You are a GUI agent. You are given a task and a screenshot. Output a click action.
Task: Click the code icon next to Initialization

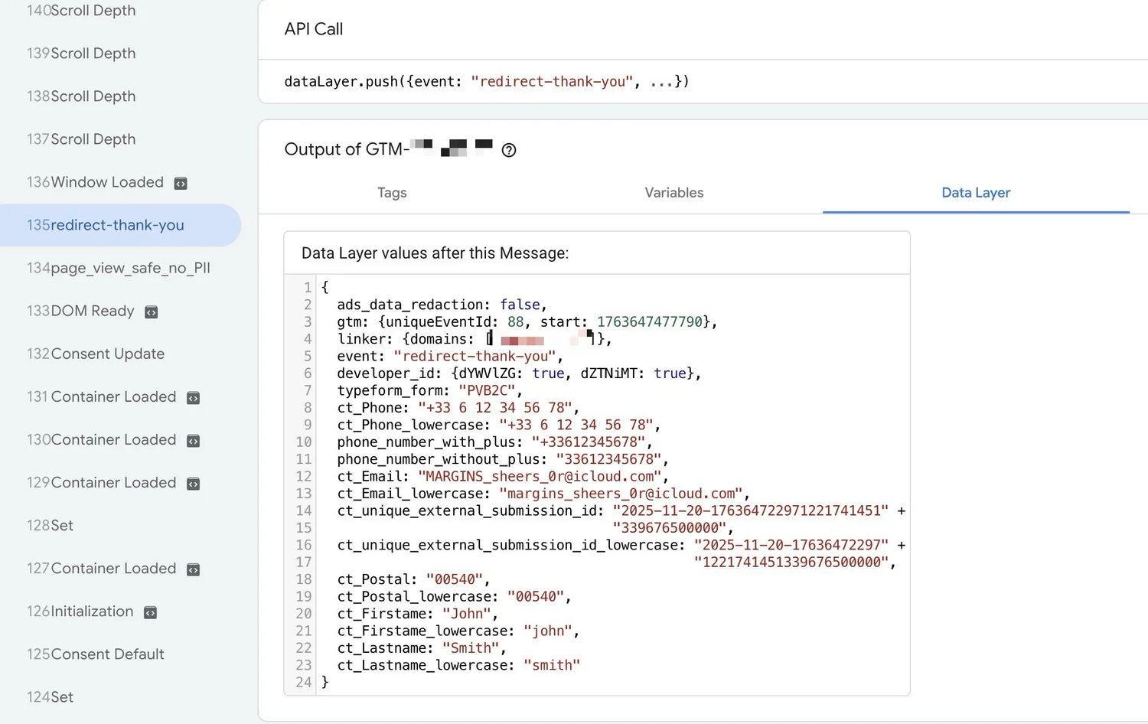[151, 612]
